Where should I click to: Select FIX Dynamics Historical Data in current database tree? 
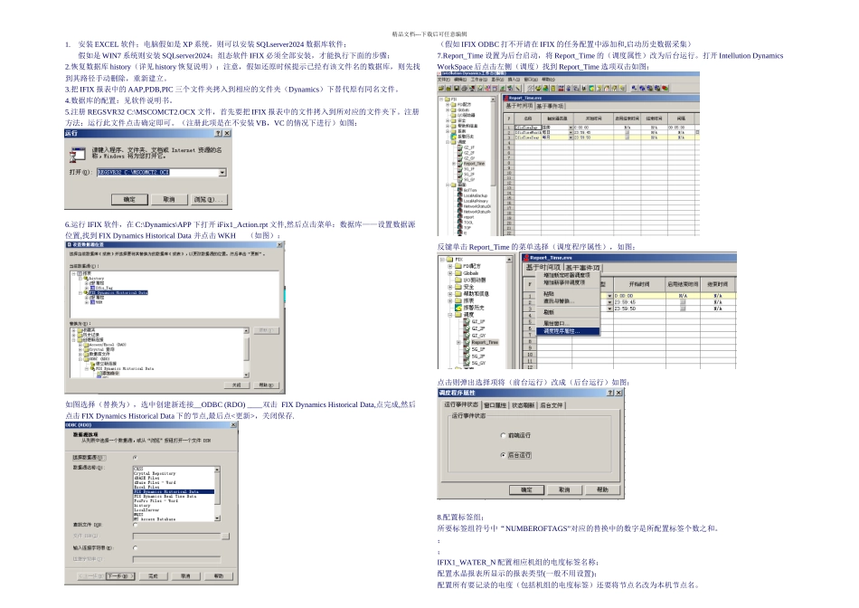[x=118, y=293]
